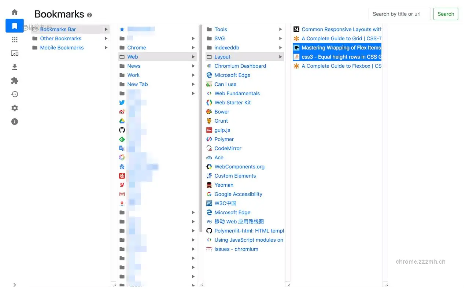Open the Apps grid icon
469x293 pixels.
point(14,39)
